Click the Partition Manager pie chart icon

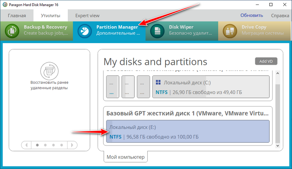[x=85, y=31]
